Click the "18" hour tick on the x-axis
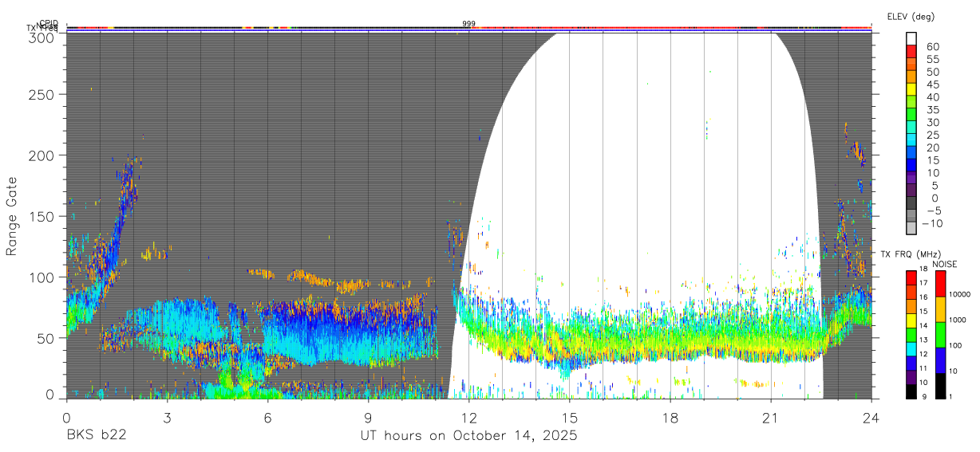 pos(670,417)
